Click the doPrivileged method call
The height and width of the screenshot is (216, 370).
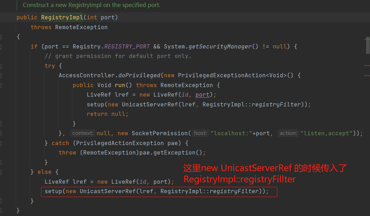click(139, 76)
